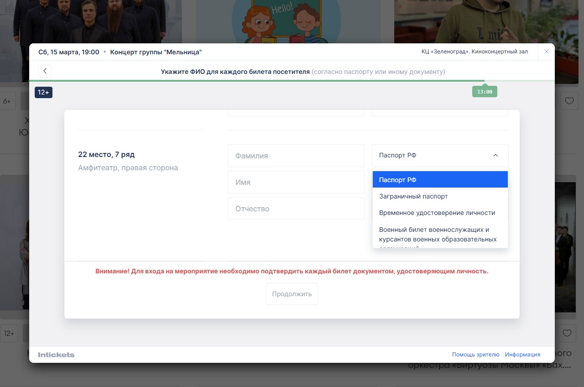The image size is (584, 387).
Task: Choose 'Заграничный паспорт' from dropdown list
Action: pos(440,196)
